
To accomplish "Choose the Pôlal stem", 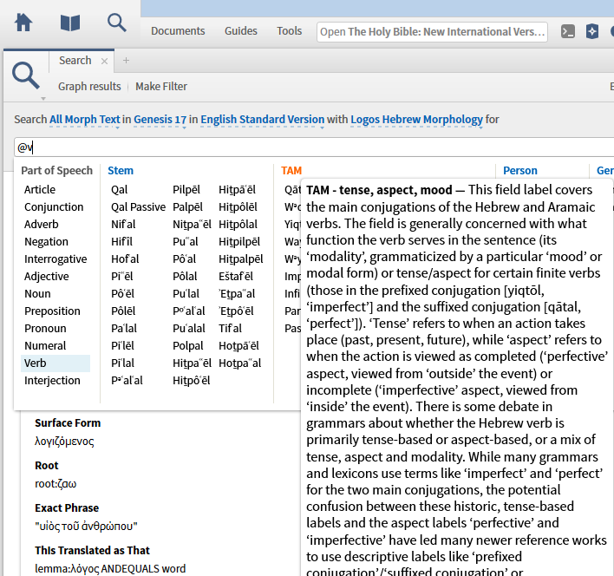I will pyautogui.click(x=185, y=277).
